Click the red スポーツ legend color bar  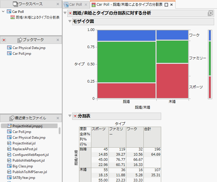click(x=210, y=87)
